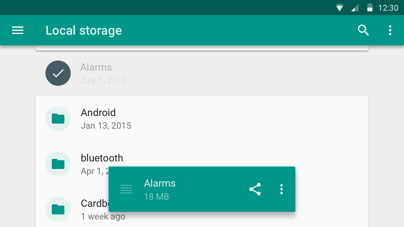
Task: Select the Cardboard folder icon
Action: pyautogui.click(x=58, y=209)
